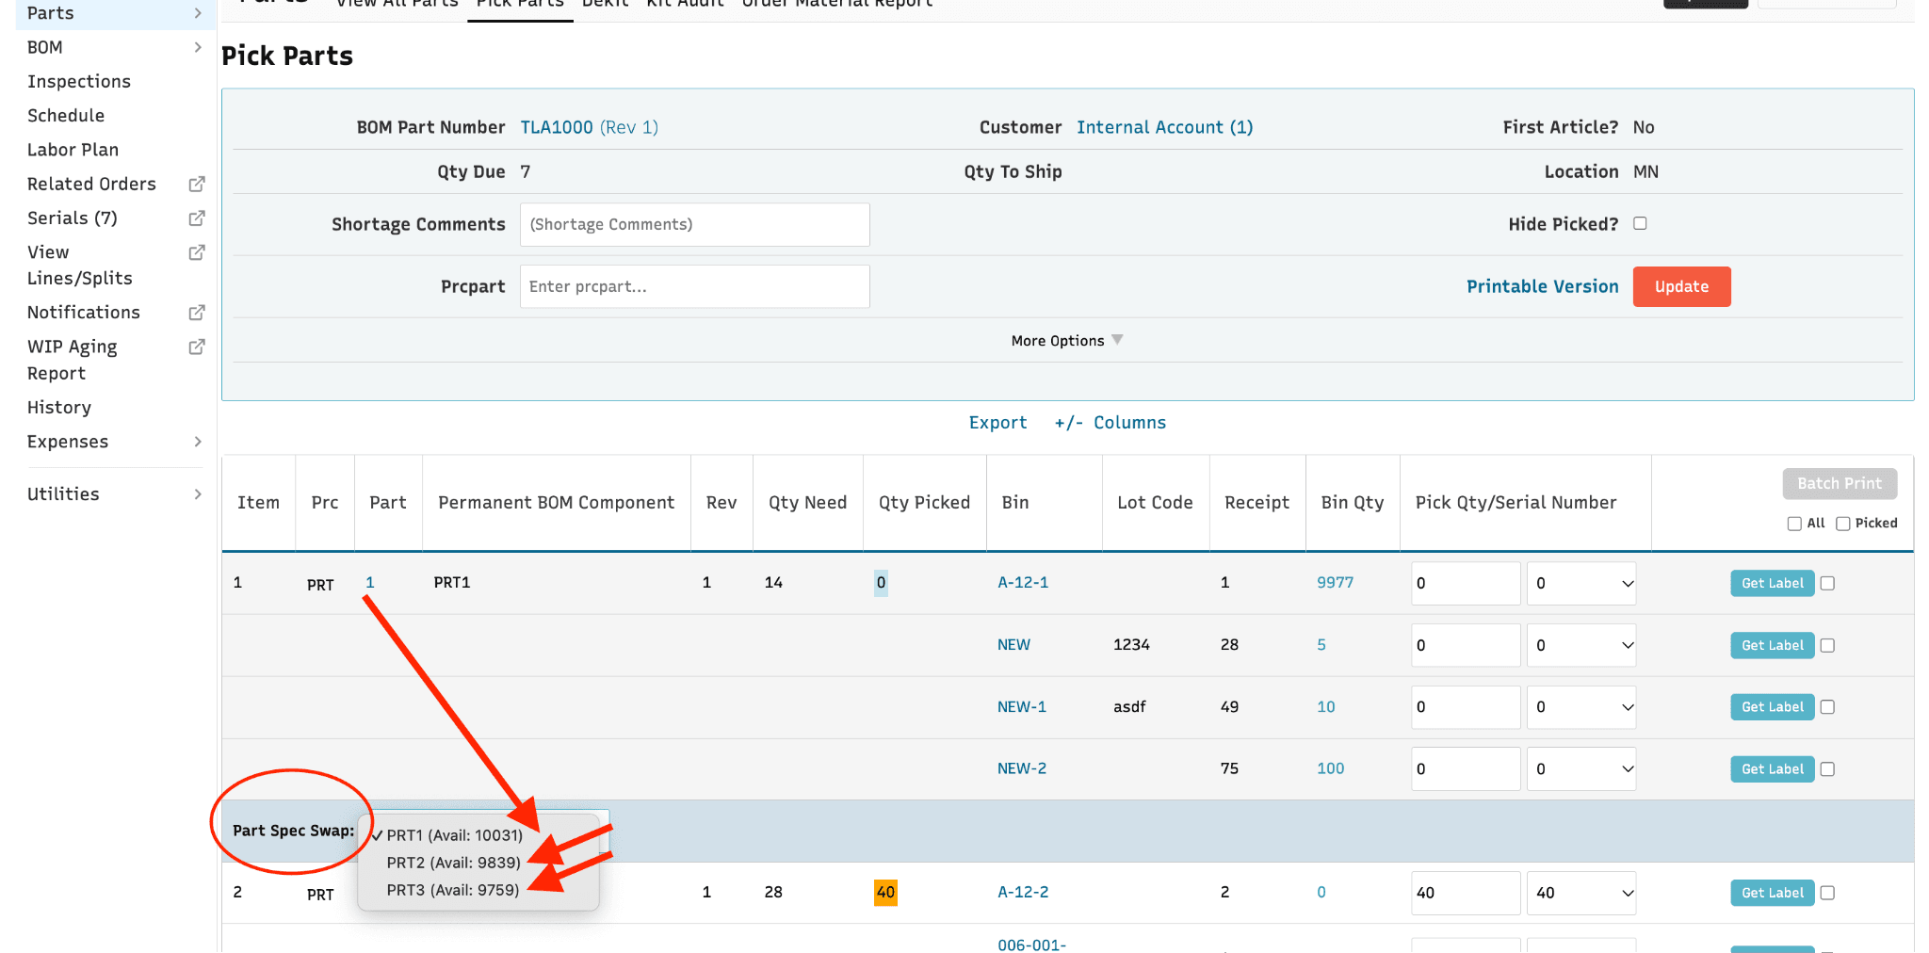Open bin quantity link 9977
The width and height of the screenshot is (1929, 953).
tap(1335, 583)
